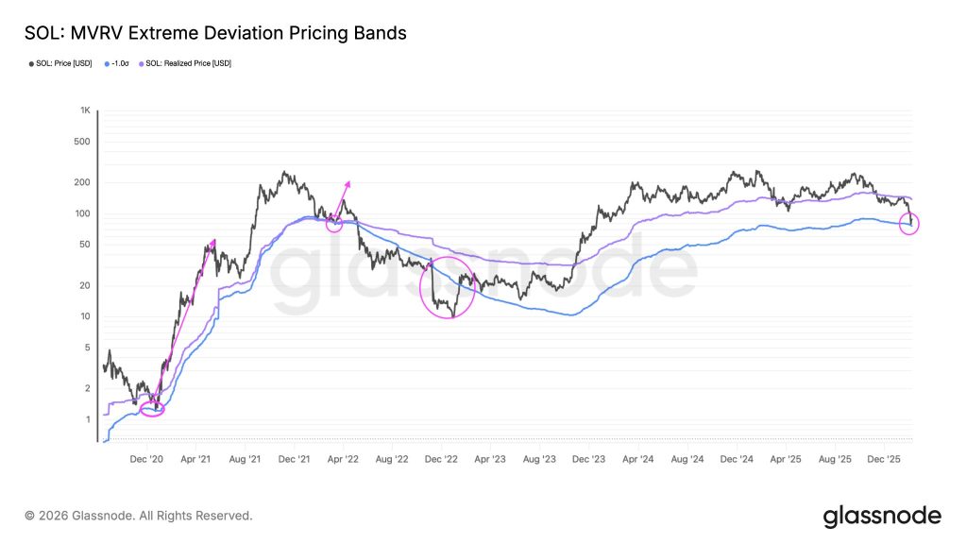Screen dimensions: 967x544
Task: Toggle the SOL: Realized Price [USD] legend entry
Action: pos(189,63)
